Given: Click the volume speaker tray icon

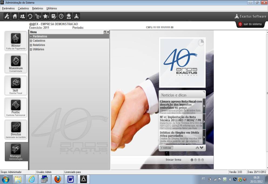Looking at the screenshot, I should coord(245,179).
